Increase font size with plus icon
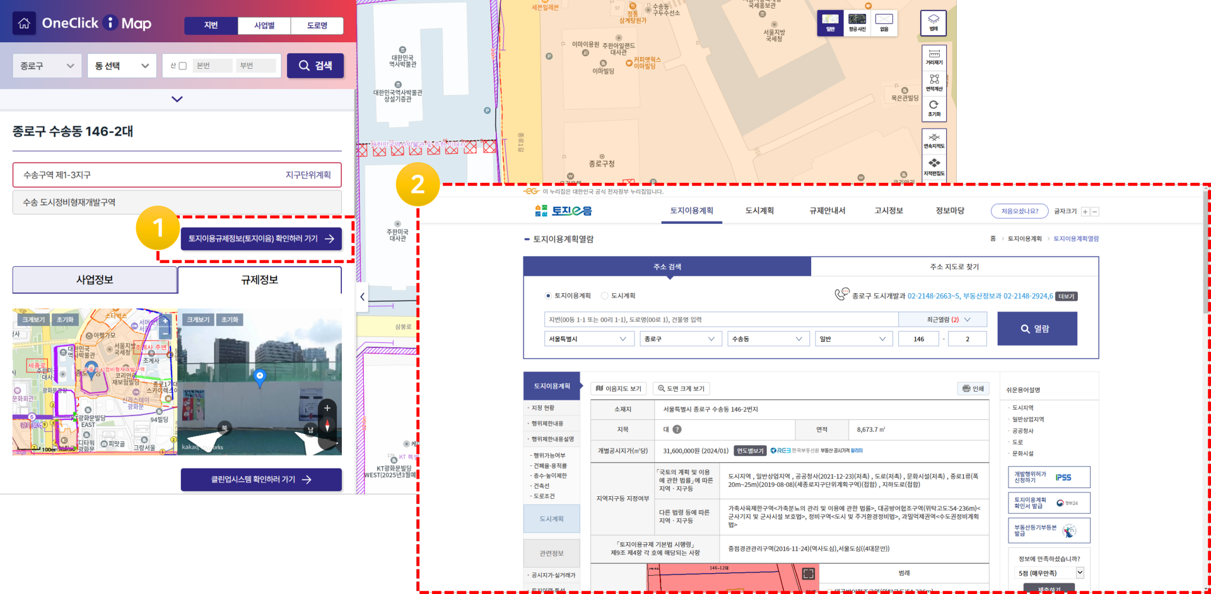Viewport: 1211px width, 594px height. click(x=1085, y=212)
